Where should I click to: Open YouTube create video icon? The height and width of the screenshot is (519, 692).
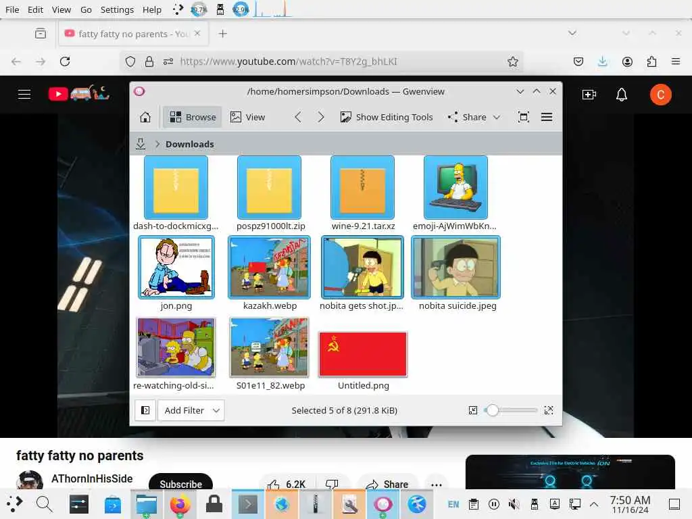[x=589, y=95]
